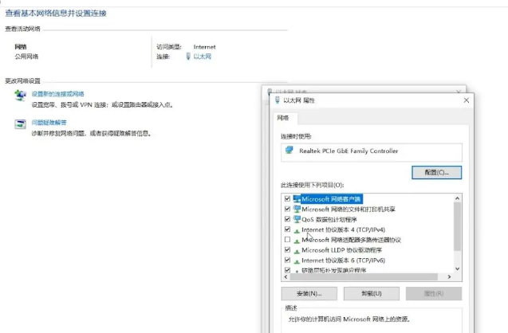508x333 pixels.
Task: Select the Microsoft 网络客户端 item icon
Action: [x=297, y=198]
